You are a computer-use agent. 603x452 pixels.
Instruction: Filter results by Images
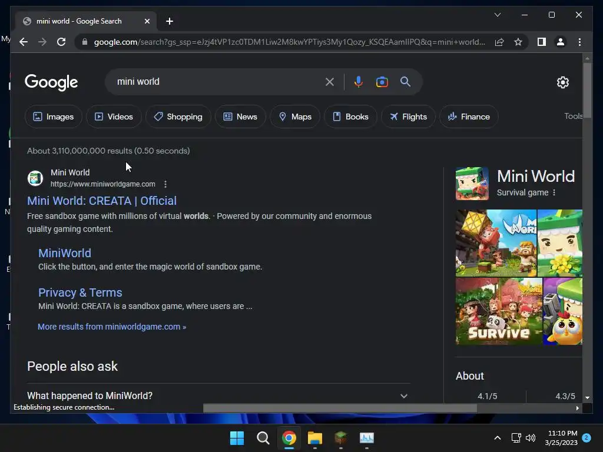(54, 117)
